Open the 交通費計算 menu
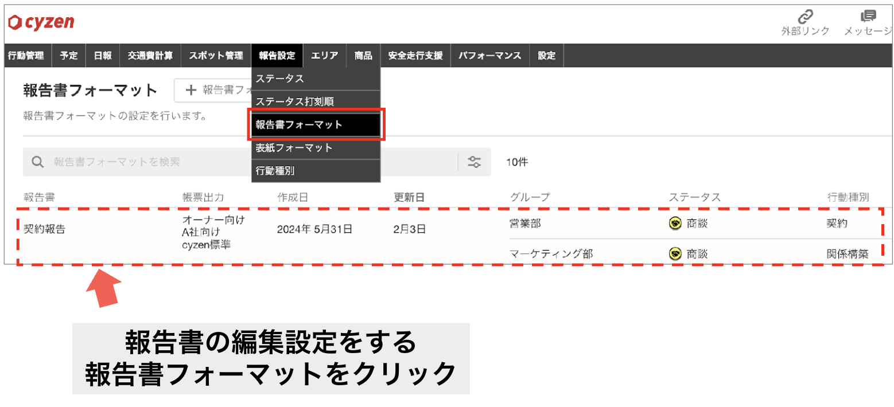 click(150, 56)
